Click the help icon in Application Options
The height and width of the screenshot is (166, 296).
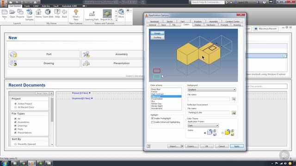(x=148, y=146)
